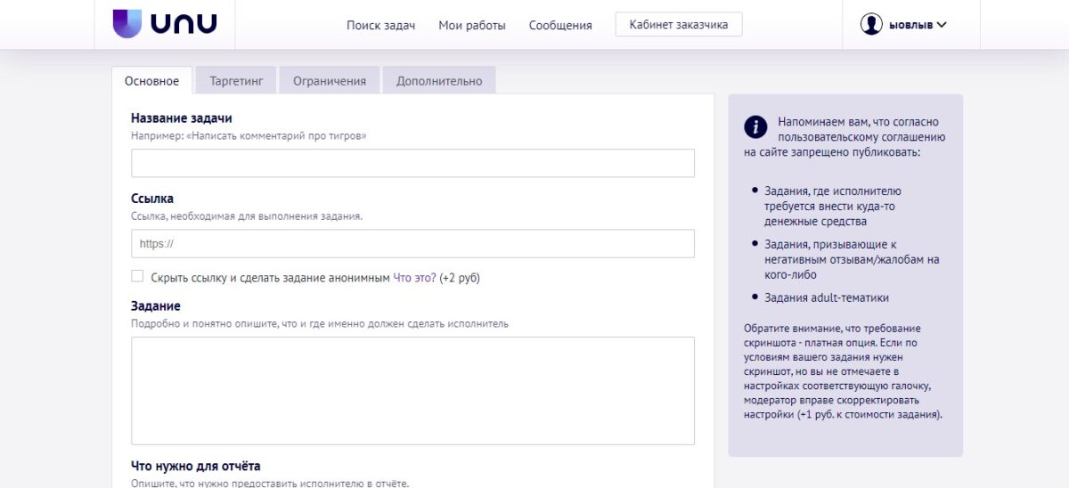Open Мои работы menu item
The width and height of the screenshot is (1069, 488).
(472, 25)
